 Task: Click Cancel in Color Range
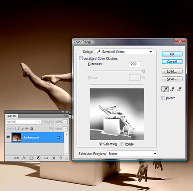pos(172,62)
